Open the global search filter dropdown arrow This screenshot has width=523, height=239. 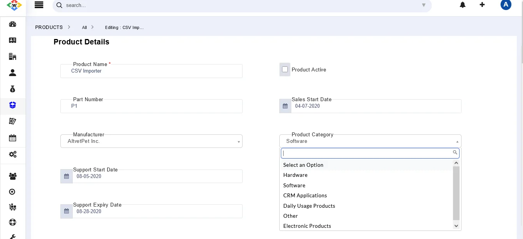[424, 5]
